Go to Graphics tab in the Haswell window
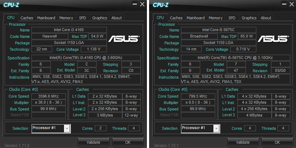Screen dimensions: 296x148 click(99, 18)
